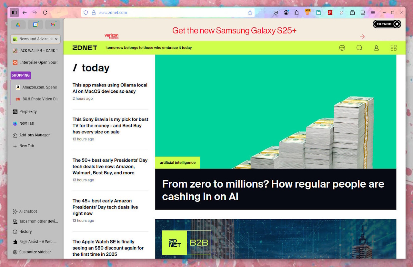Open the chat bubble extension icon
This screenshot has width=413, height=267.
click(x=341, y=13)
